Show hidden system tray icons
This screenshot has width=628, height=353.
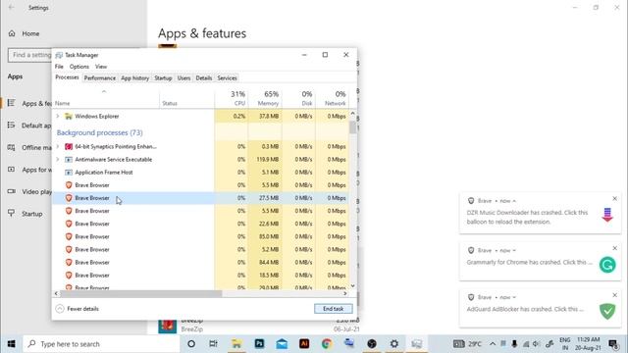493,344
